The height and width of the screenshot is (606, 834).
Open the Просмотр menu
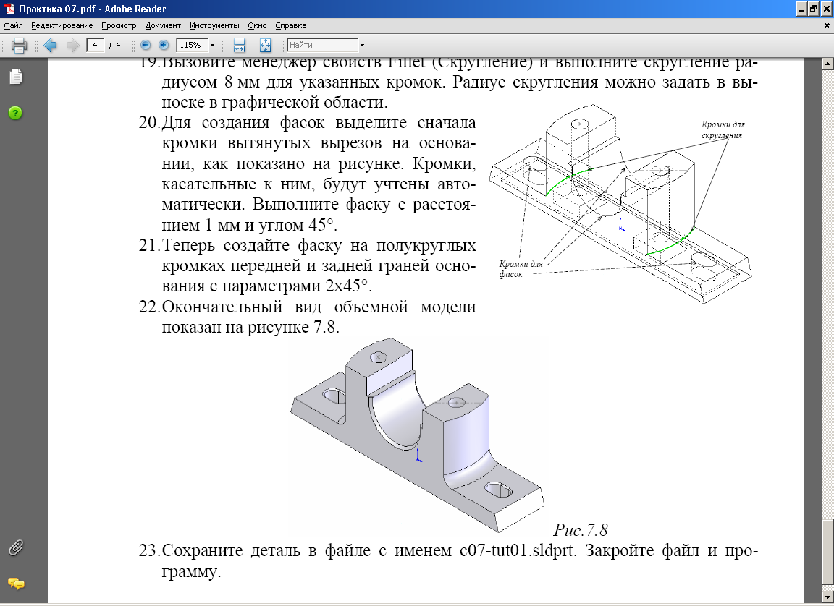tap(119, 25)
